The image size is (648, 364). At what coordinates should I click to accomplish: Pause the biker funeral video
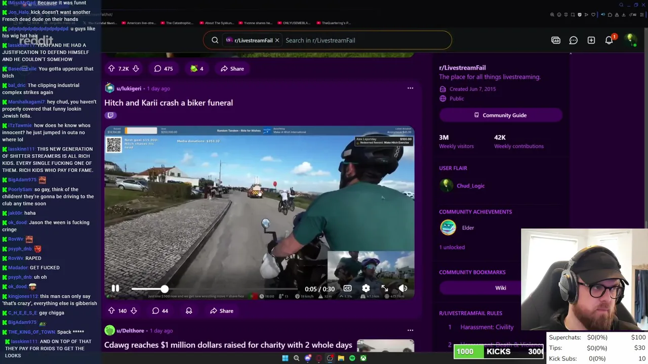click(115, 289)
